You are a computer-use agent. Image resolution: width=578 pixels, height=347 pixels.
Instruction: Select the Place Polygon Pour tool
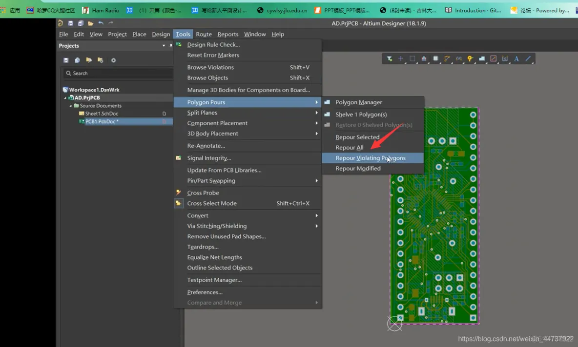[x=482, y=58]
